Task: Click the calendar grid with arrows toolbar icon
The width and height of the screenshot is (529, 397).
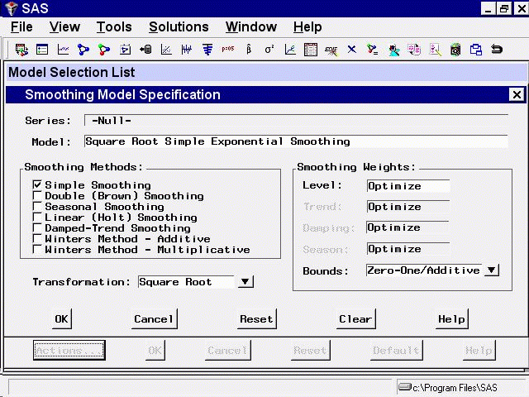Action: pyautogui.click(x=21, y=50)
